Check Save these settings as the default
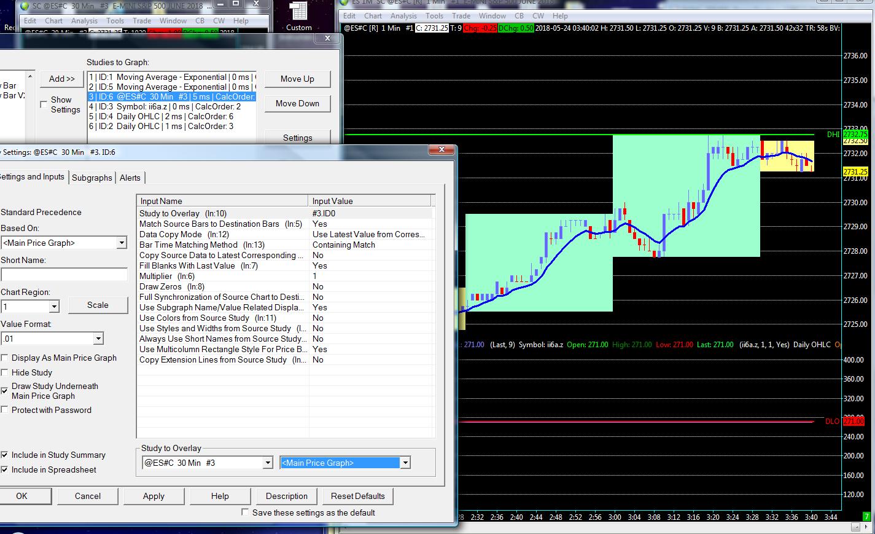The width and height of the screenshot is (875, 534). click(246, 512)
